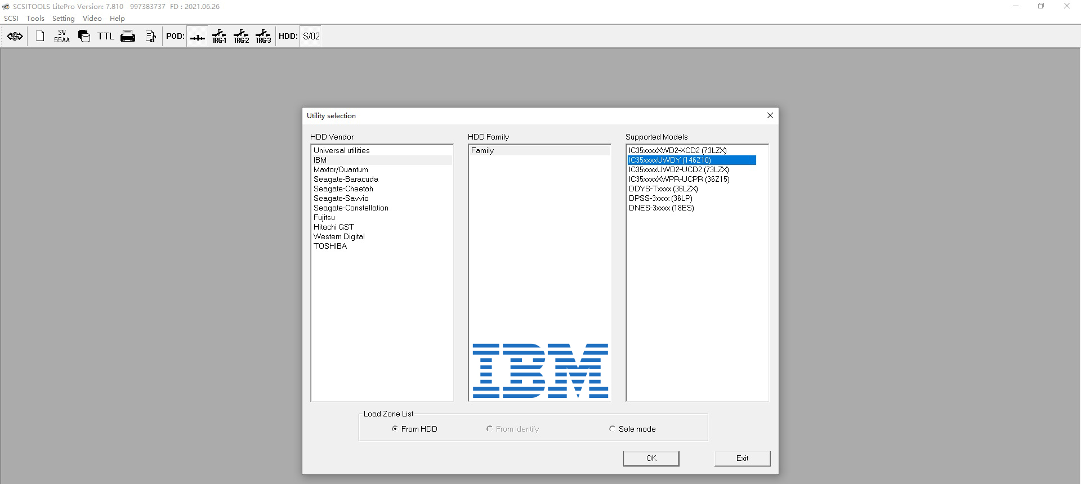The width and height of the screenshot is (1081, 484).
Task: Select TOSHIBA vendor
Action: click(382, 246)
